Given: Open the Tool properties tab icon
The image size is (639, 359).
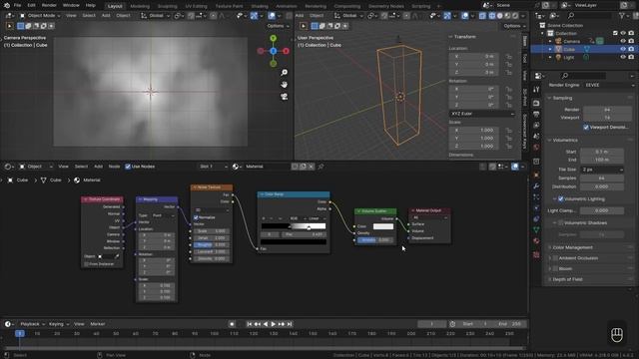Looking at the screenshot, I should tap(536, 90).
